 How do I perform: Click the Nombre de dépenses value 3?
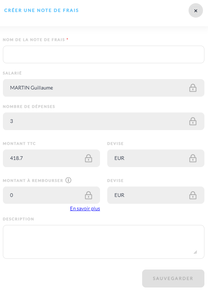click(x=12, y=121)
